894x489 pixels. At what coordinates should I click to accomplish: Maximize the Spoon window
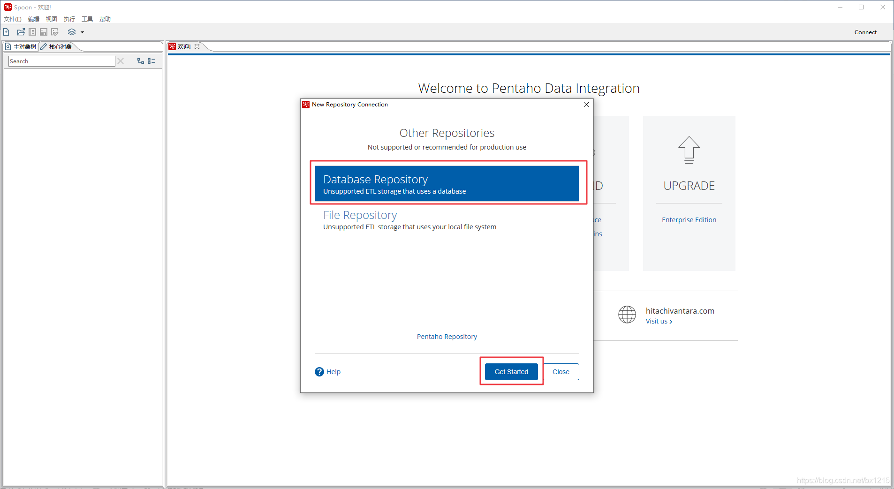point(861,7)
